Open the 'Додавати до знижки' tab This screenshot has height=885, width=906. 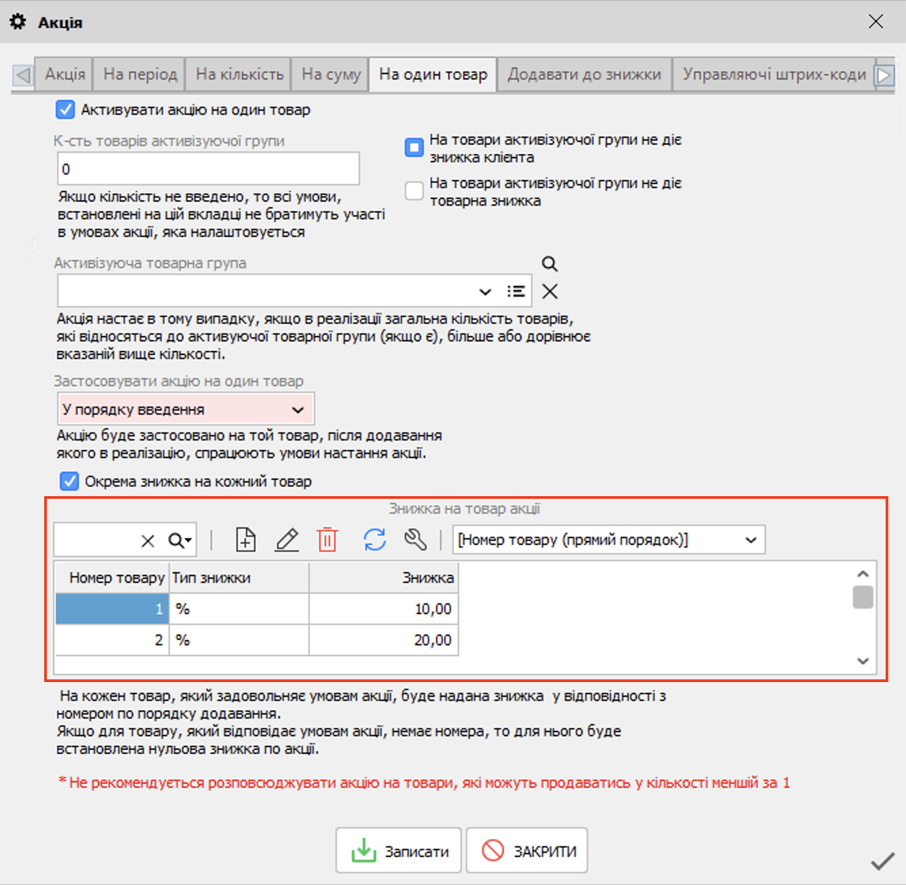tap(584, 75)
